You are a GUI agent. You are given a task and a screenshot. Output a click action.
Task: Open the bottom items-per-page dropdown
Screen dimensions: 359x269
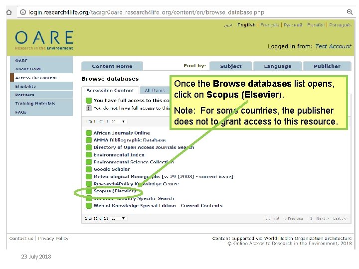coord(118,218)
